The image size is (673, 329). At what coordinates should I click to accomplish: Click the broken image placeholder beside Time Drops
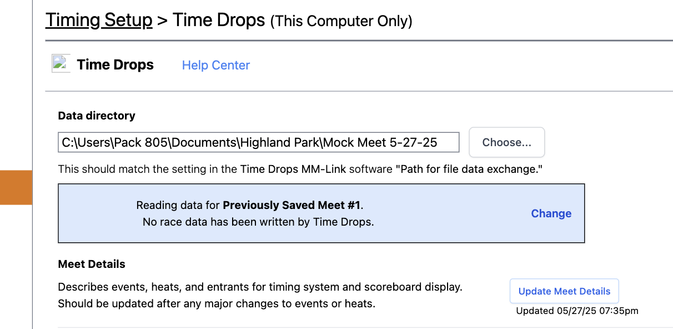61,63
